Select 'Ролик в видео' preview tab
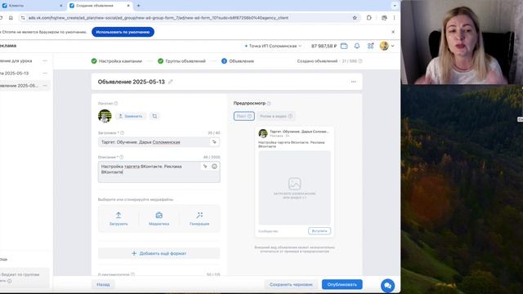Viewport: 523px width, 294px height. click(x=275, y=116)
